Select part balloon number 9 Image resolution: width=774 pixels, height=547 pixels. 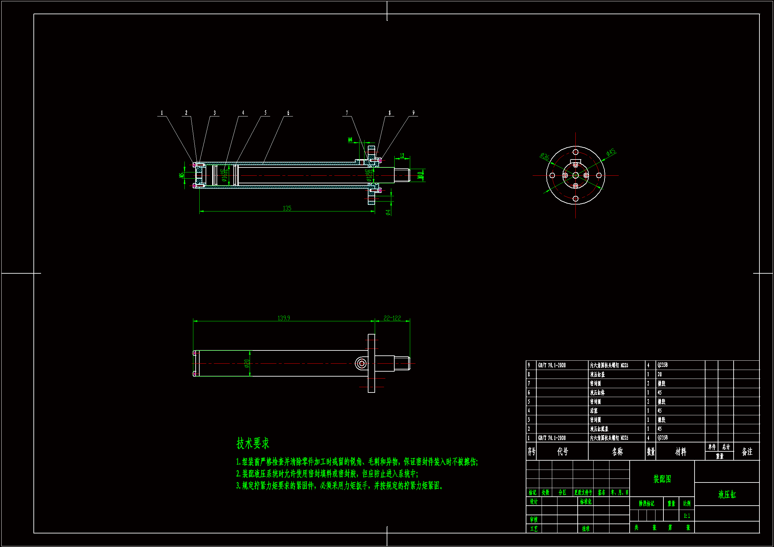coord(413,113)
